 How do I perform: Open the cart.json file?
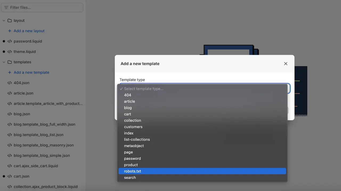coord(22,176)
